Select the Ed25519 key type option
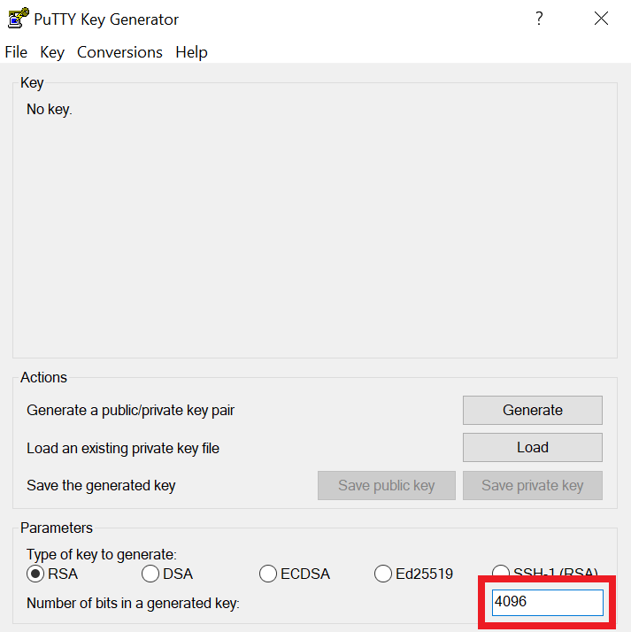This screenshot has width=631, height=632. click(383, 574)
